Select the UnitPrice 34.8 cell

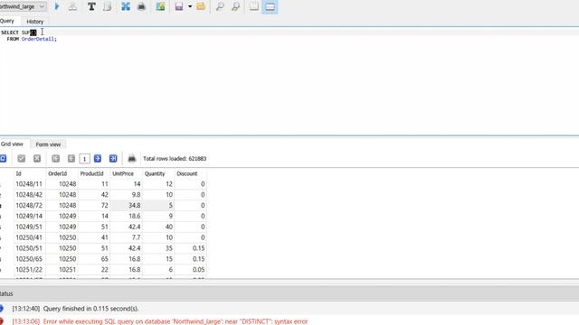126,205
